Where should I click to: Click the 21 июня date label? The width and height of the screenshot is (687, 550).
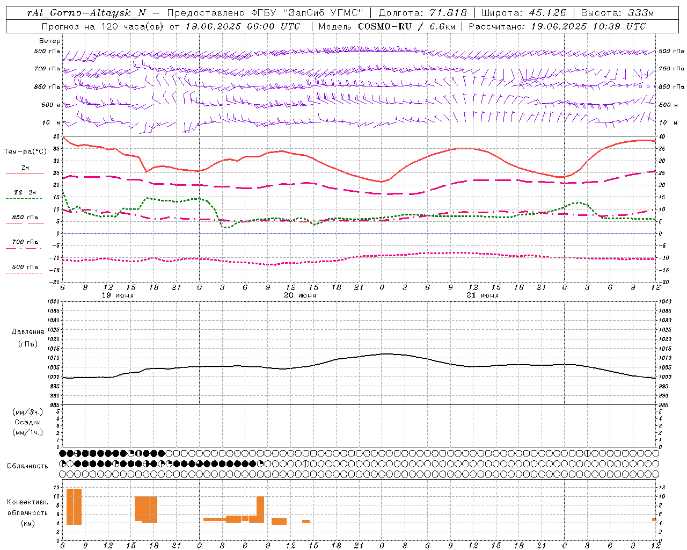coord(482,295)
